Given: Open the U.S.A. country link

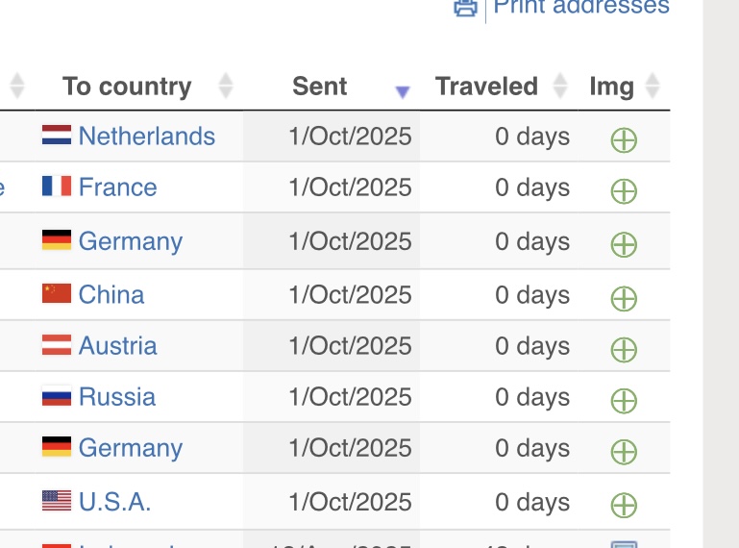Looking at the screenshot, I should coord(114,501).
